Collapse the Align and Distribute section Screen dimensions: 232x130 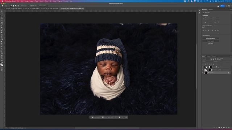(x=203, y=26)
